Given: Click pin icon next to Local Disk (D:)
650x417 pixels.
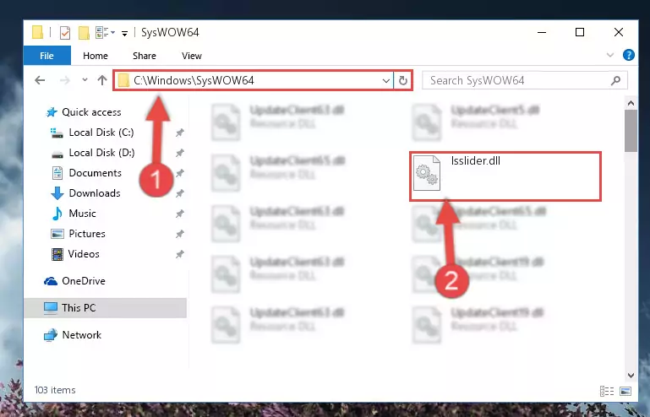Looking at the screenshot, I should 179,153.
